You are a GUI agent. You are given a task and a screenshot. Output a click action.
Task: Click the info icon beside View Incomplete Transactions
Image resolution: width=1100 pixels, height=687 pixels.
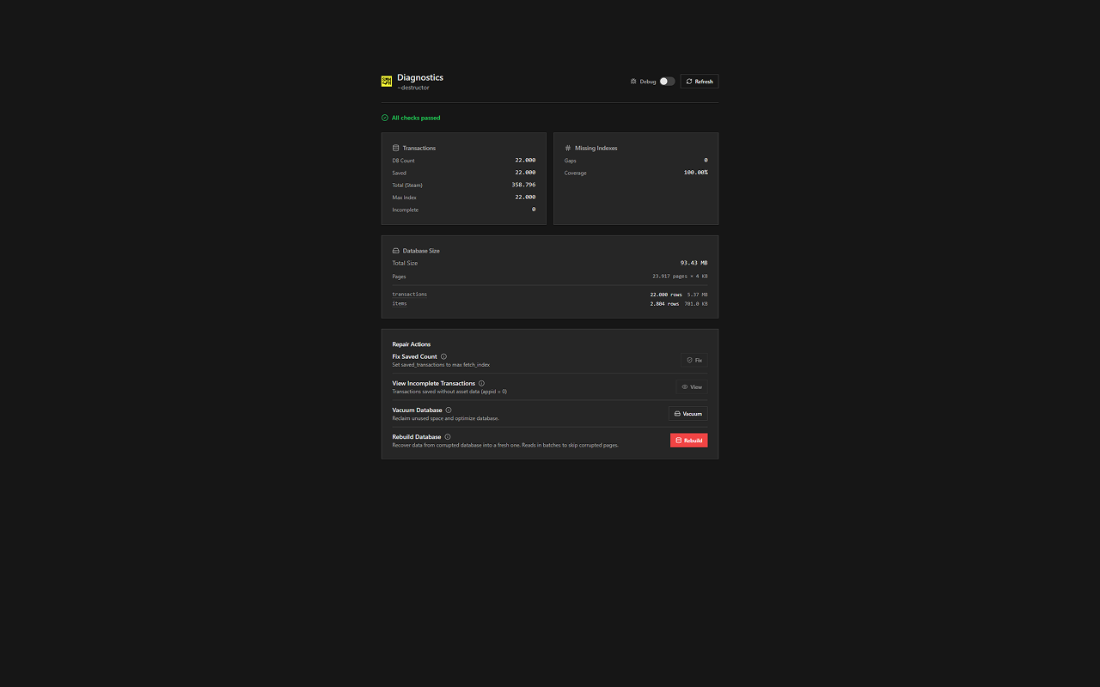click(481, 383)
